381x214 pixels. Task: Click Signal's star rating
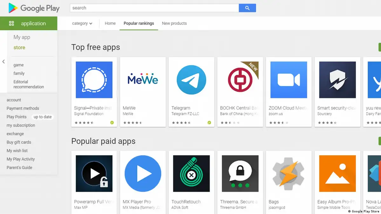click(x=84, y=123)
